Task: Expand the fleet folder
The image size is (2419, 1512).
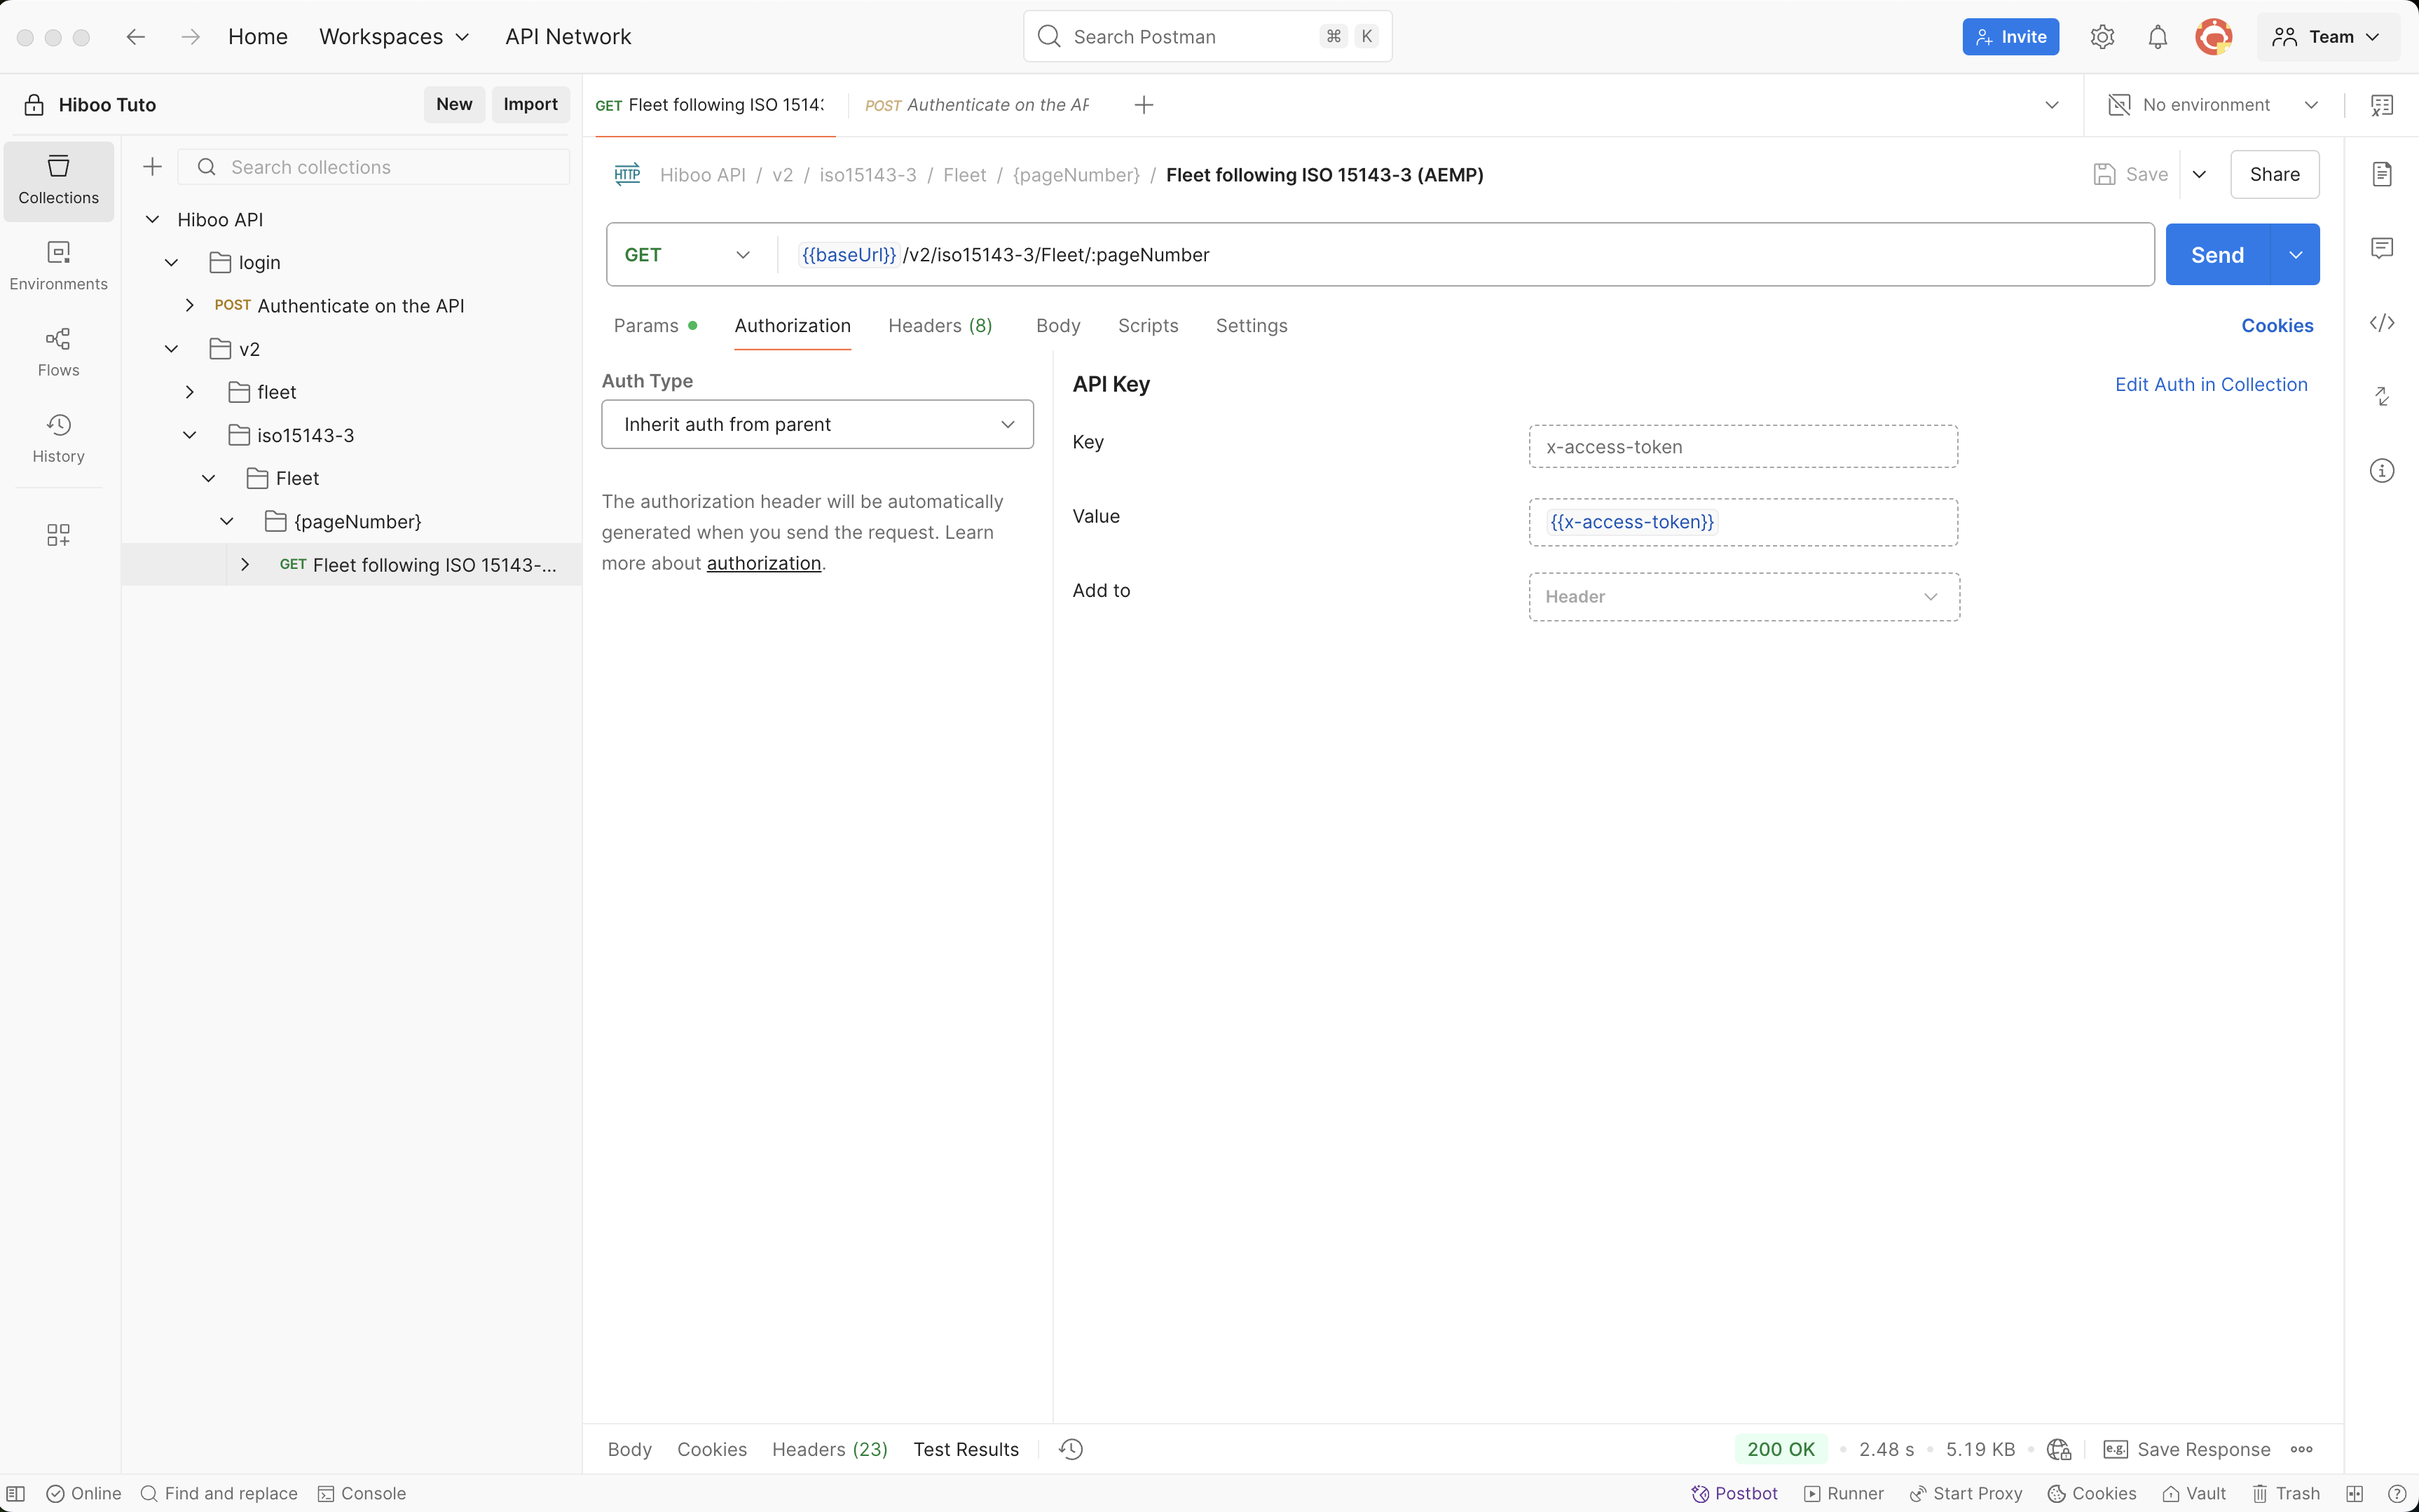Action: coord(190,392)
